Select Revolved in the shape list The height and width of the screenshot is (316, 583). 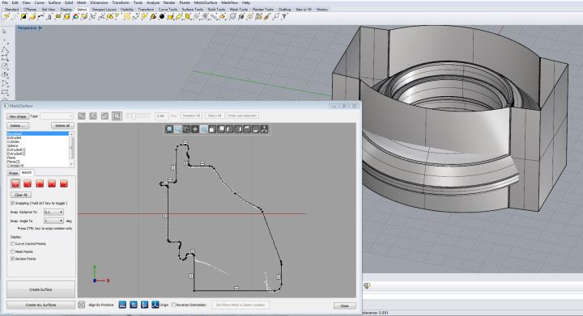[38, 133]
